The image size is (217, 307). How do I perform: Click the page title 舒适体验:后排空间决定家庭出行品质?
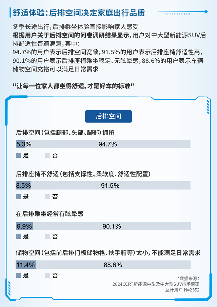coord(79,13)
